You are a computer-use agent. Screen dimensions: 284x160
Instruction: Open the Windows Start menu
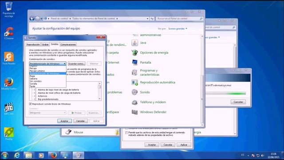click(5, 156)
